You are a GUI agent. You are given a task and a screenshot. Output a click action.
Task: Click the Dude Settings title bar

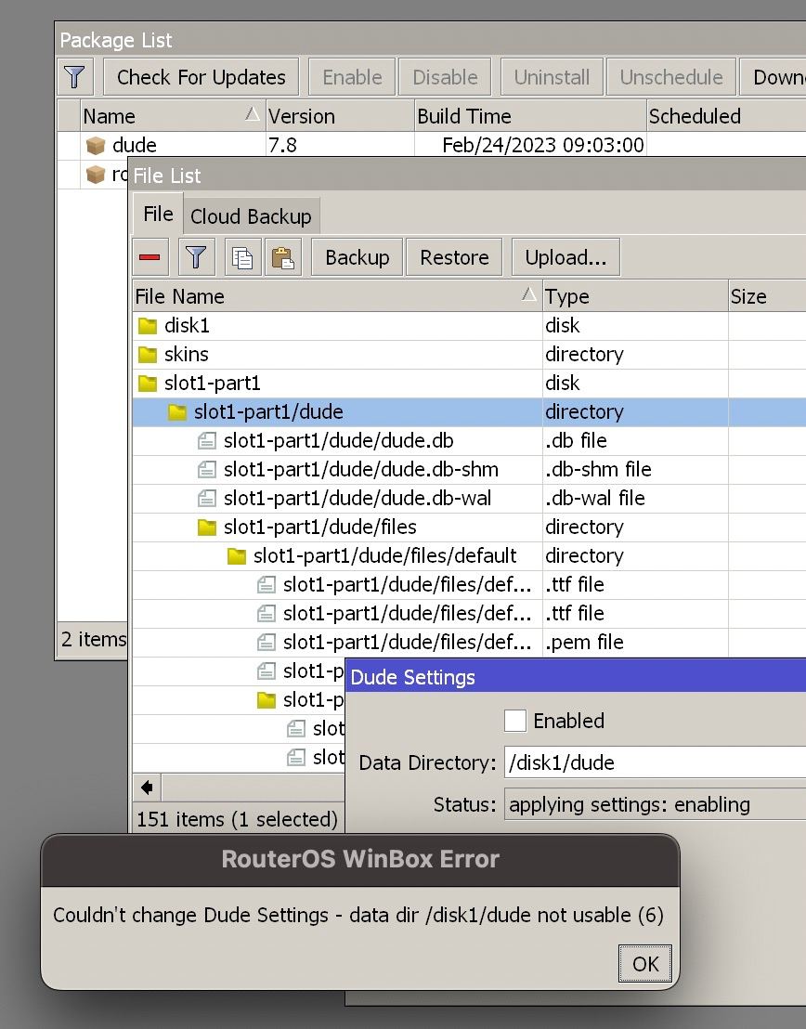pos(576,677)
